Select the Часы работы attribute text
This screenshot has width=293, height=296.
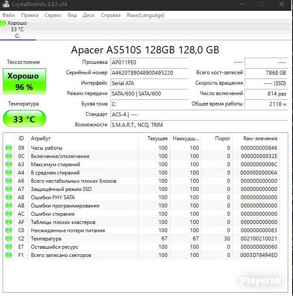47,148
